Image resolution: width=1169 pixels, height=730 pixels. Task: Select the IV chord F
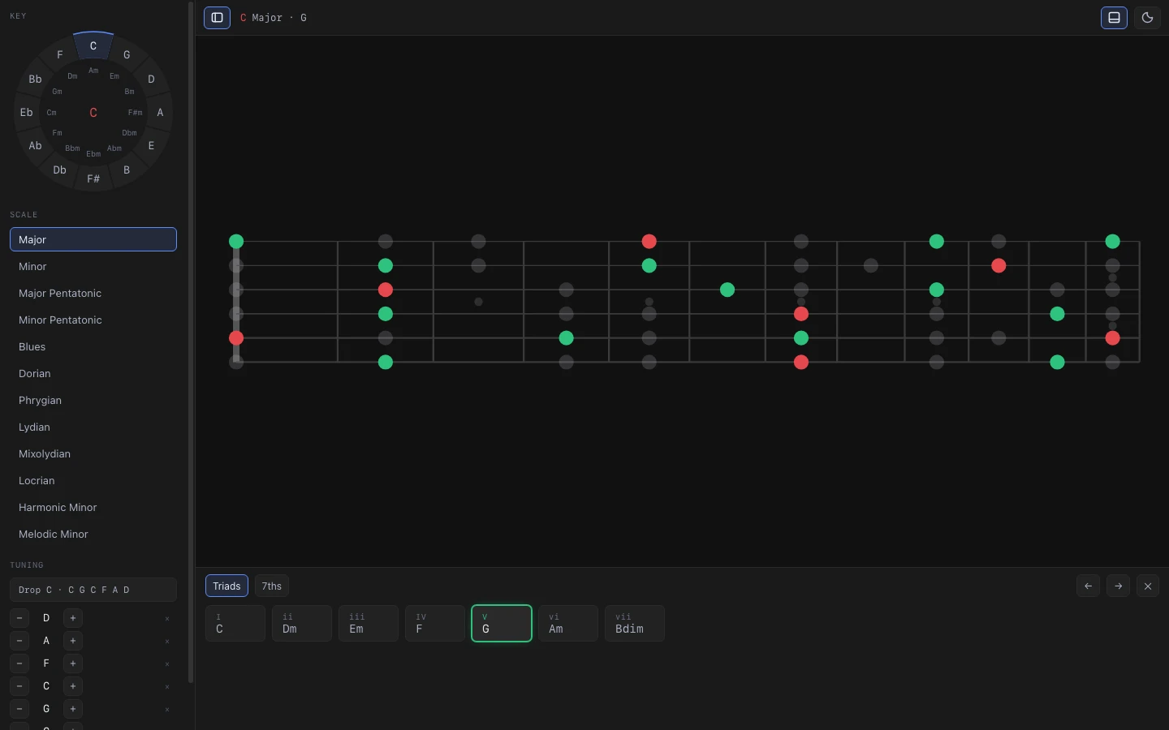pos(435,623)
